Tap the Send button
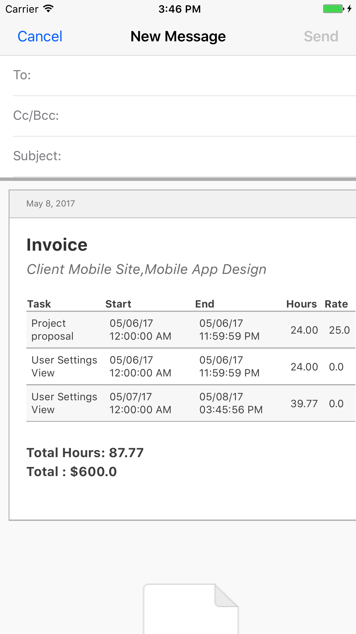Viewport: 356px width, 634px height. pos(321,36)
